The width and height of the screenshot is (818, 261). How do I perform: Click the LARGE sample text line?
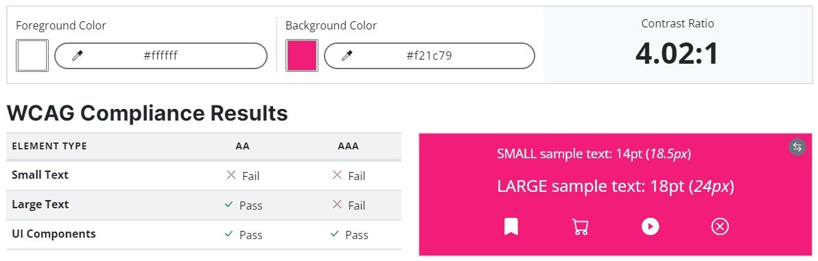pos(616,186)
